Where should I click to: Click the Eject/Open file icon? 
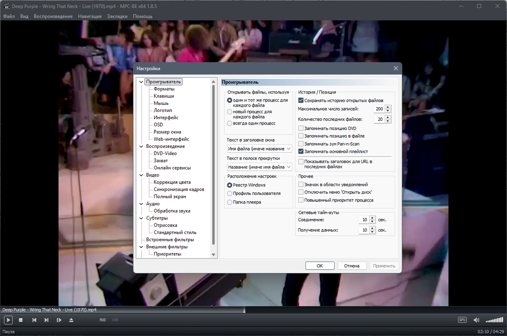[x=71, y=320]
